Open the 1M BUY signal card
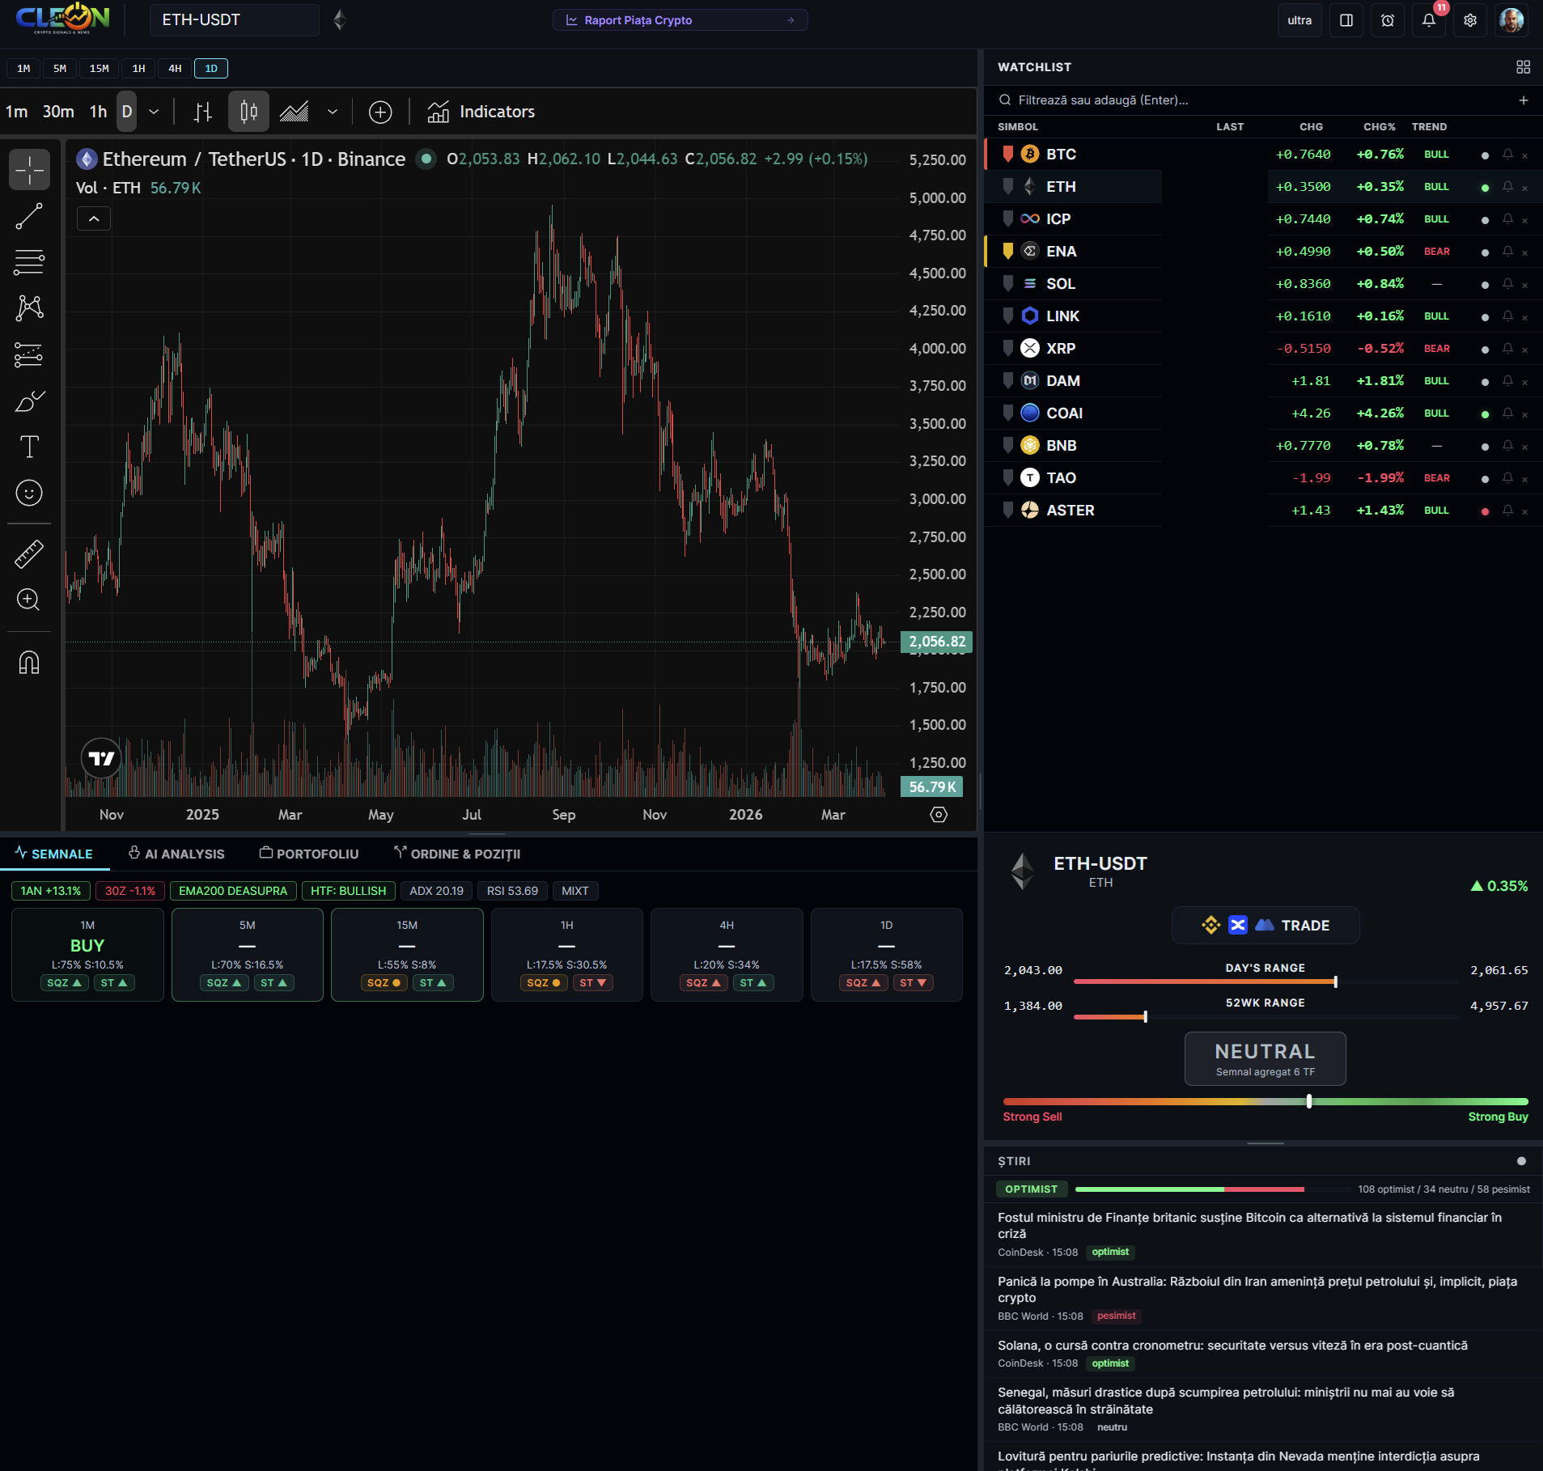 (x=87, y=955)
